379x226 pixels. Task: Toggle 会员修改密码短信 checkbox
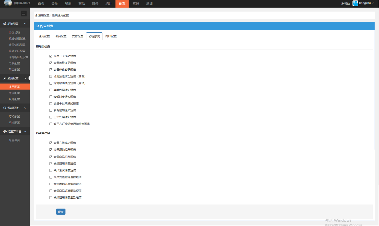point(51,70)
